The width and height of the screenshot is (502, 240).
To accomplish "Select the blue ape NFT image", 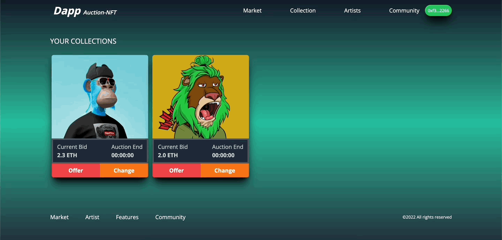I will (x=100, y=97).
